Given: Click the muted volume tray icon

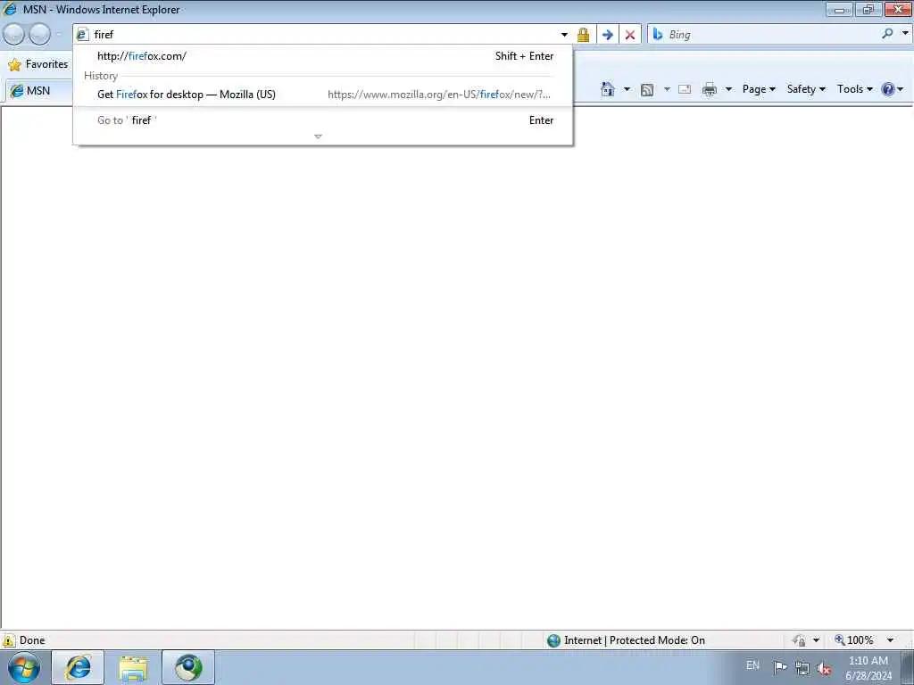Looking at the screenshot, I should click(x=824, y=668).
